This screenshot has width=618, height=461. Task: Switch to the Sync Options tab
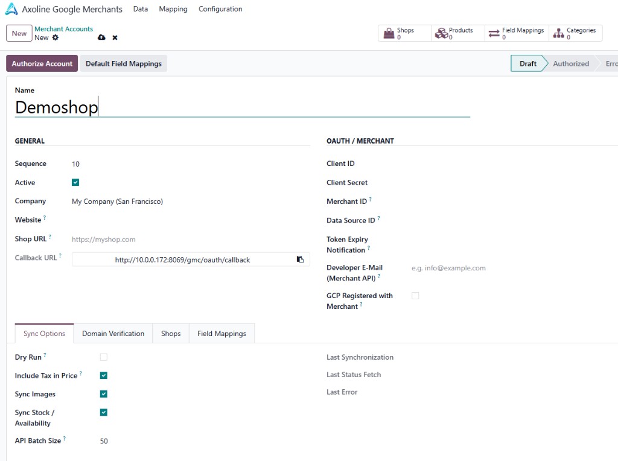[44, 333]
